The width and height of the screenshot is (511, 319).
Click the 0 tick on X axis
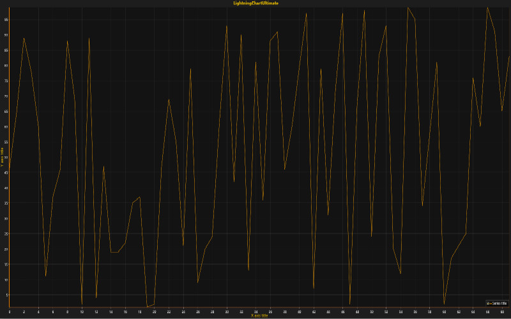[10, 311]
